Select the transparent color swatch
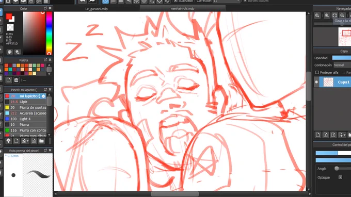 [10, 27]
